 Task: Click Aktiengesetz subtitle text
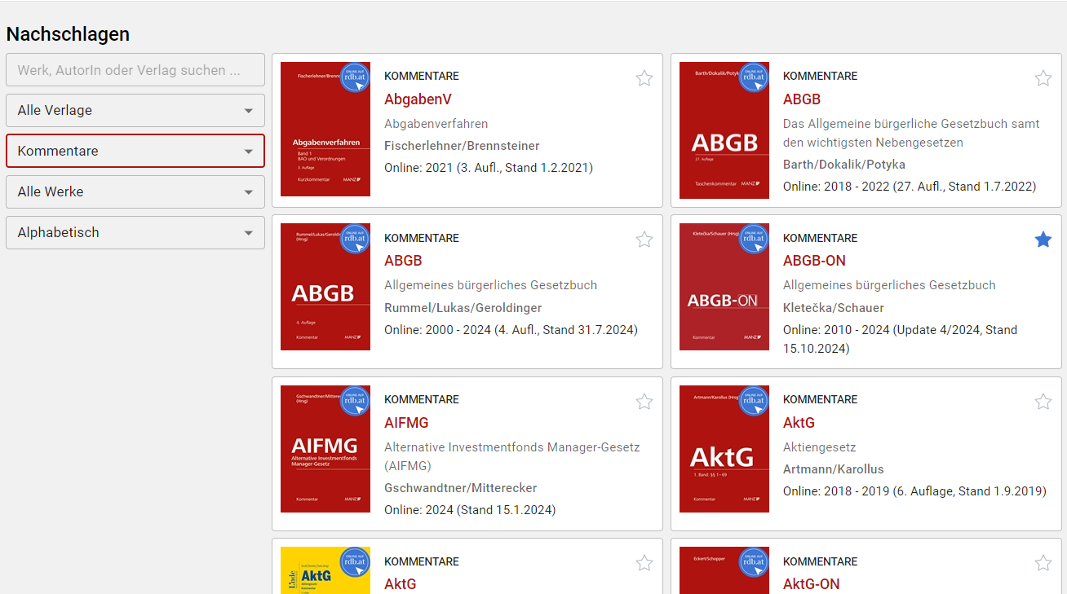(820, 447)
